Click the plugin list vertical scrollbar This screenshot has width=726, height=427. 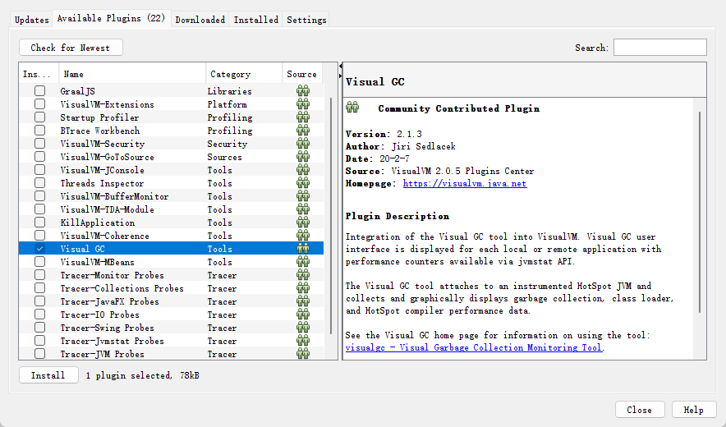331,215
